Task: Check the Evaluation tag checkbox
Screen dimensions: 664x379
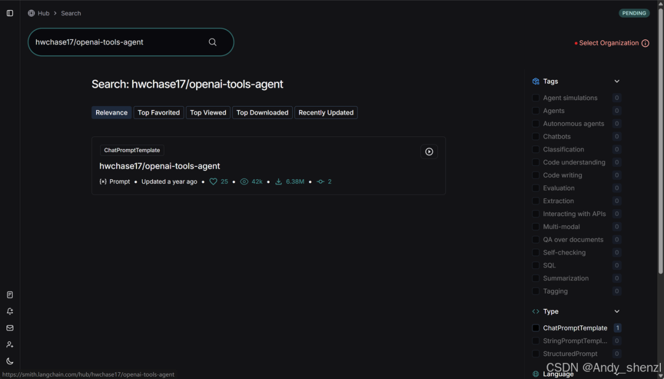Action: point(536,188)
